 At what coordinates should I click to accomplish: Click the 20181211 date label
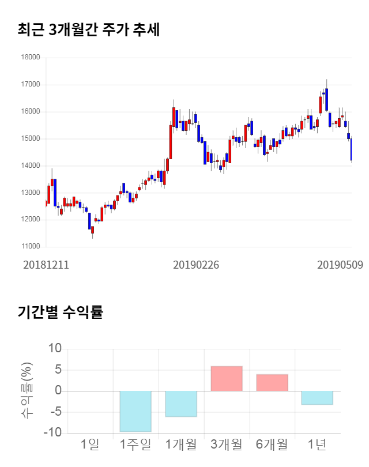point(46,265)
